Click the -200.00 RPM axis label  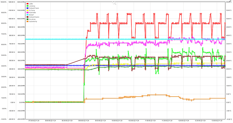click(21, 119)
